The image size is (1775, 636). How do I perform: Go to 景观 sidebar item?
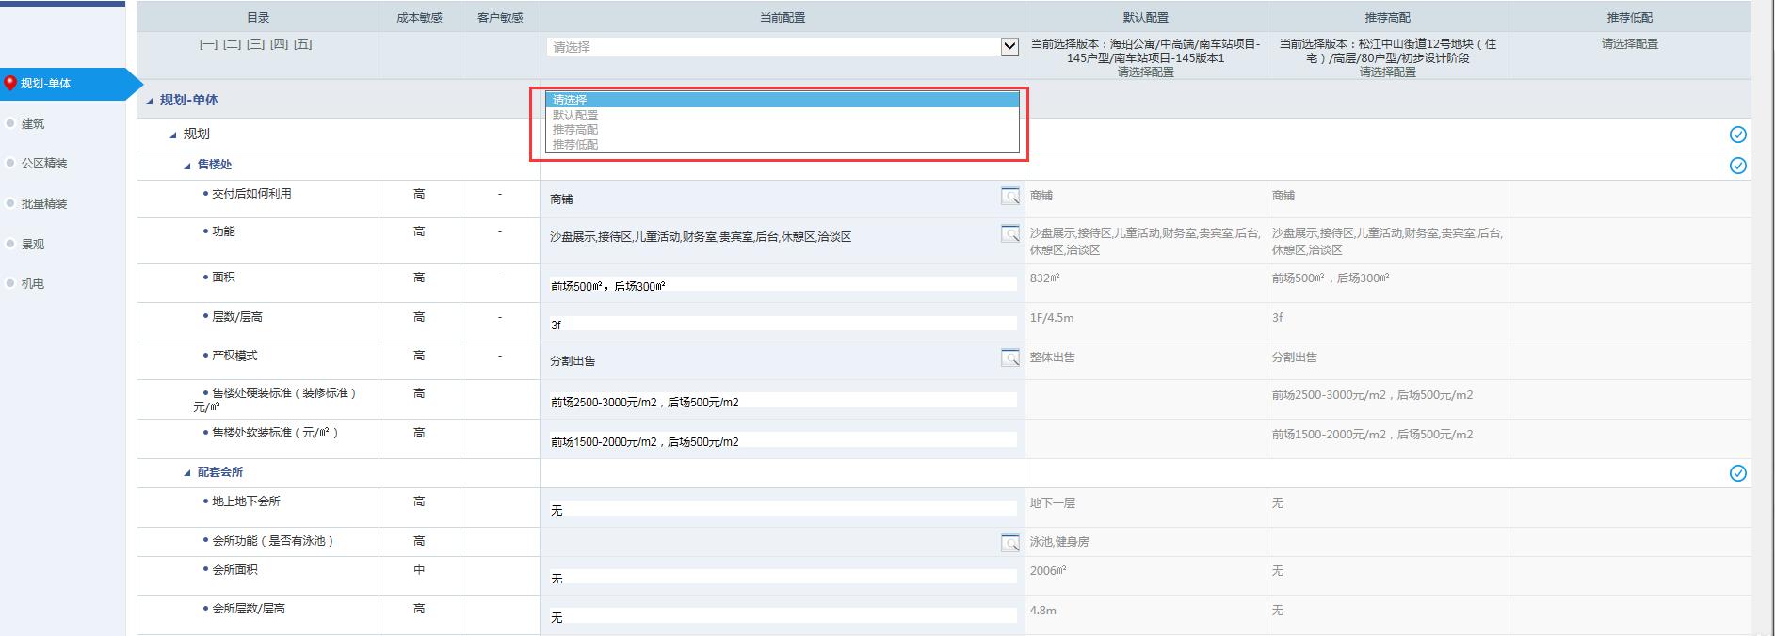(x=33, y=245)
